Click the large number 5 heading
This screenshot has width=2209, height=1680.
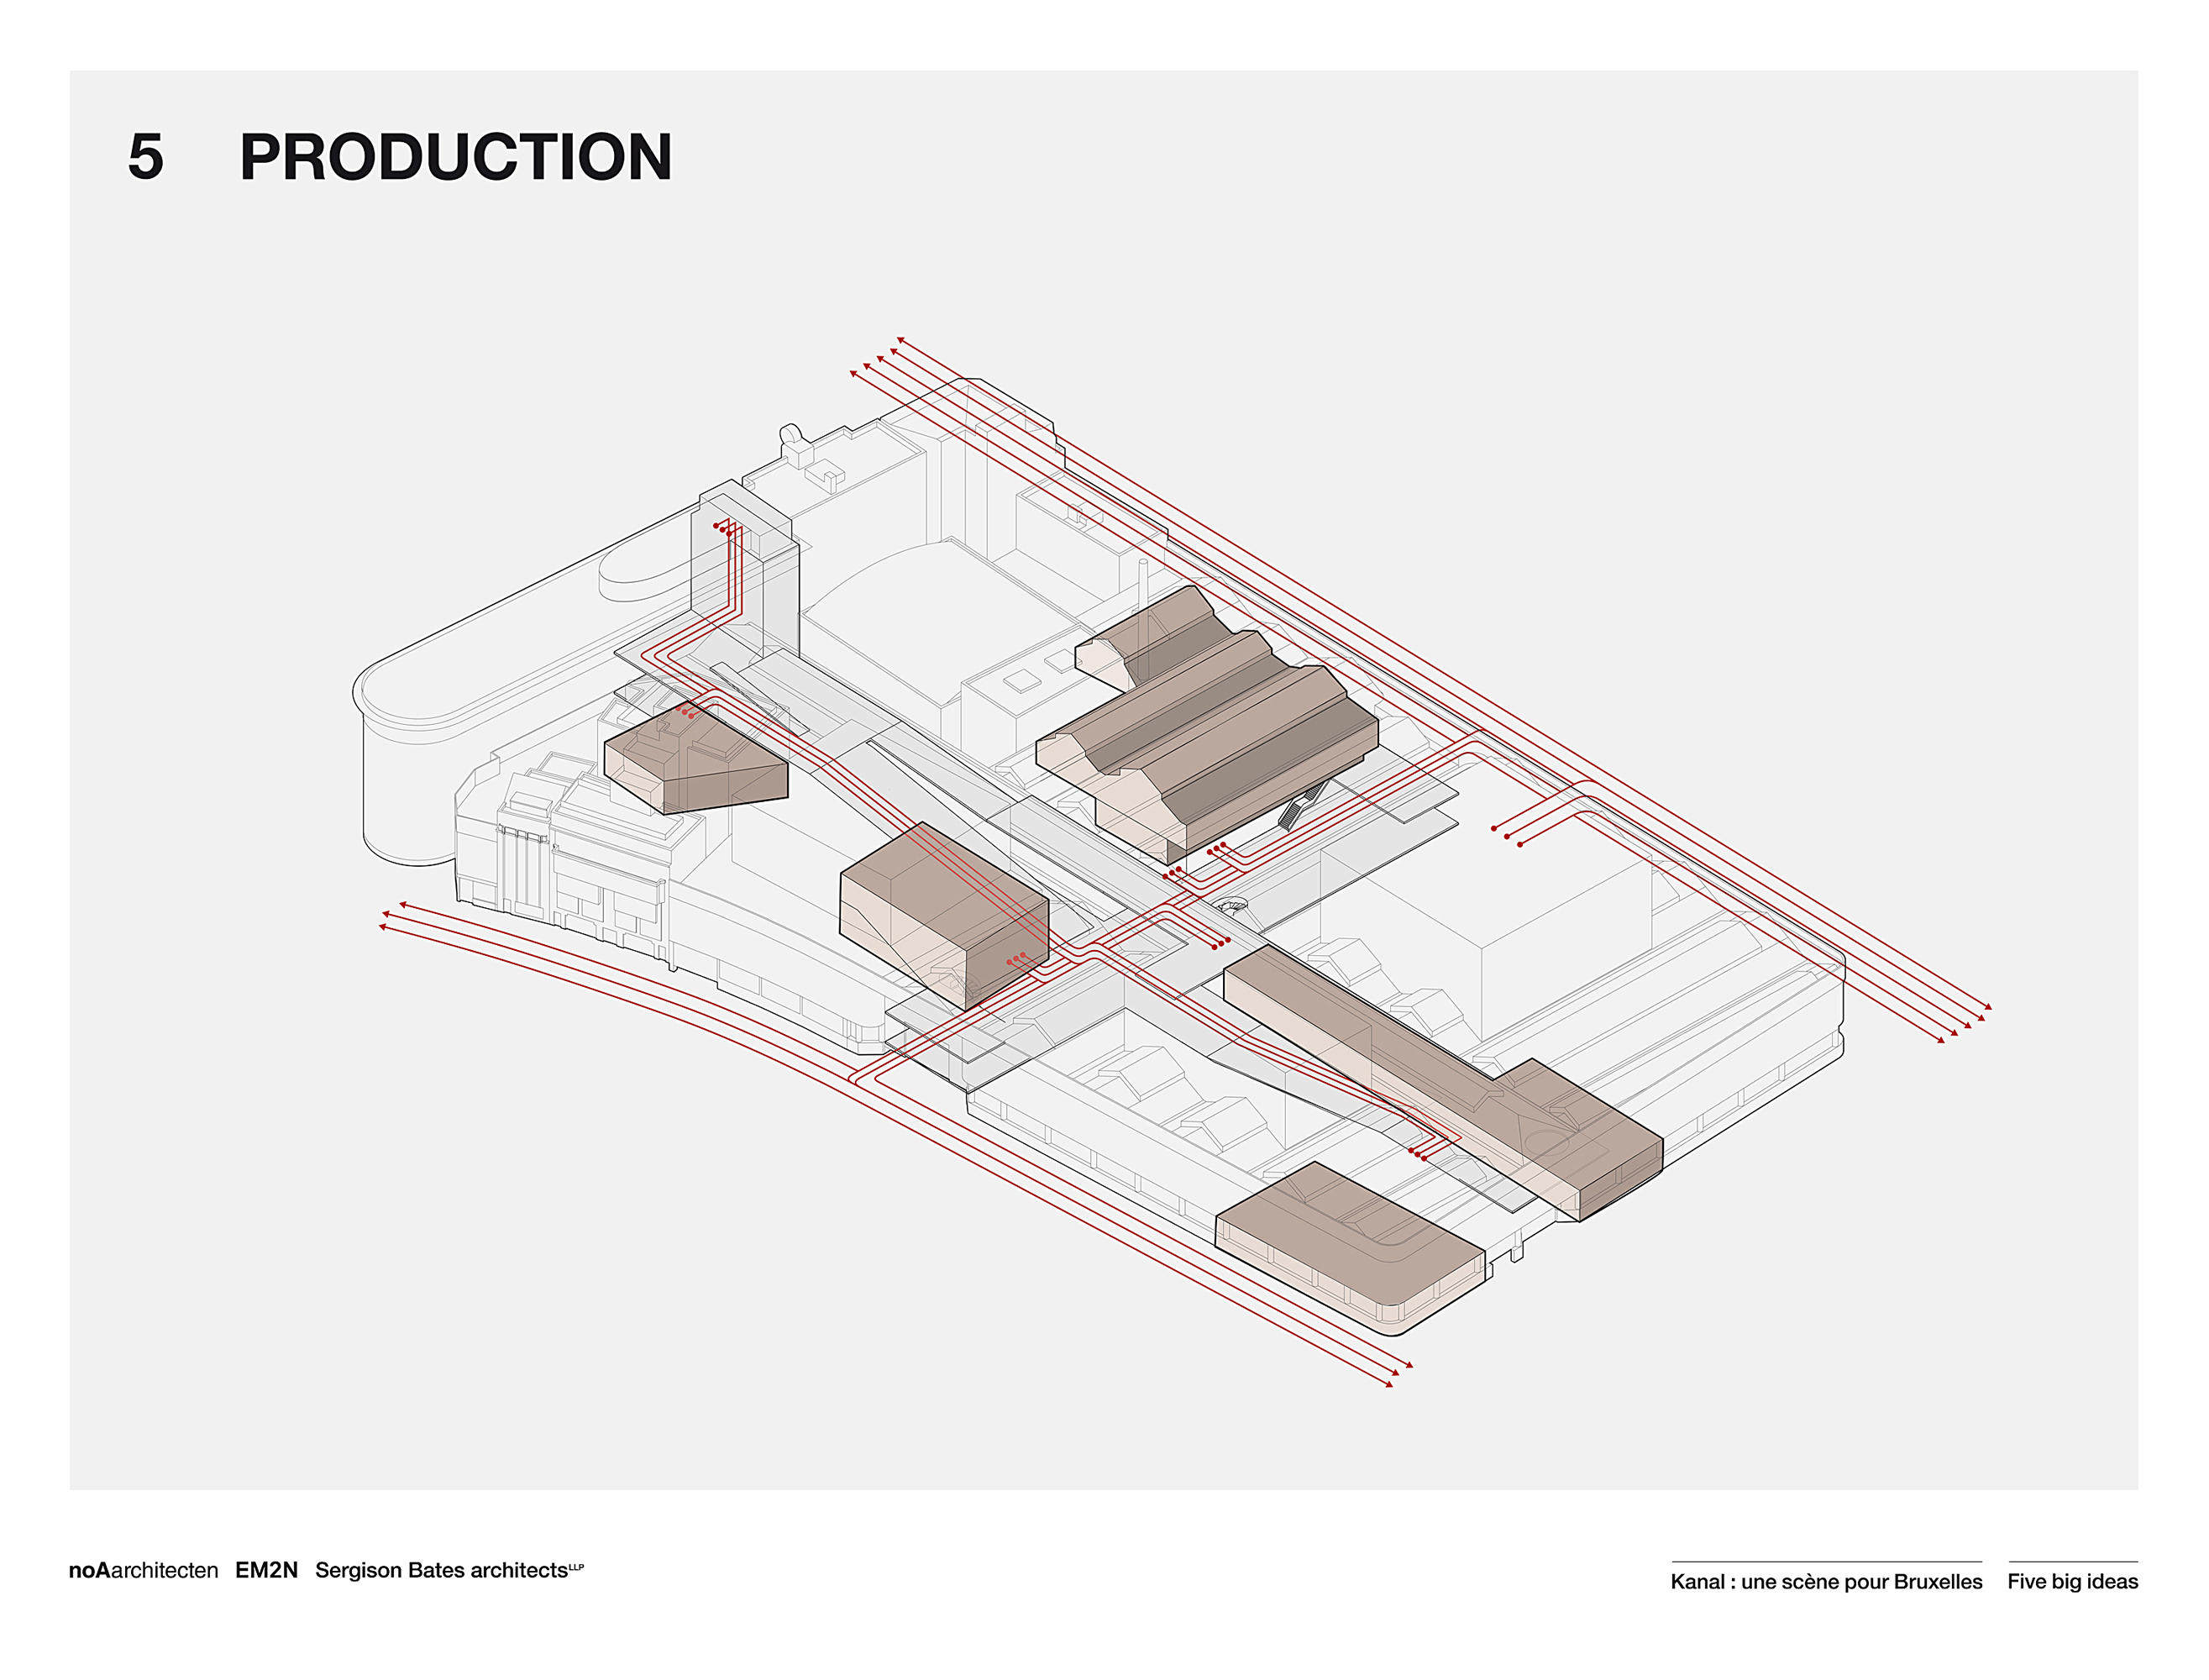click(145, 157)
